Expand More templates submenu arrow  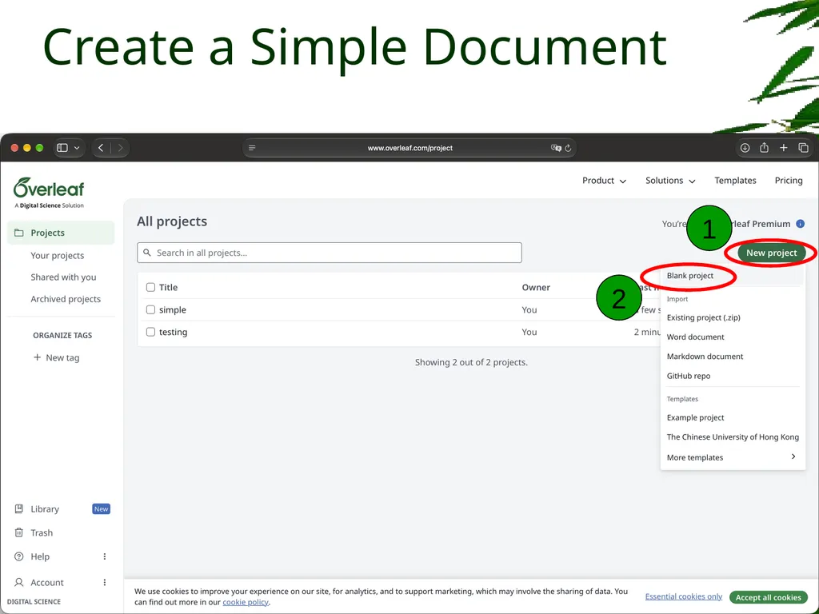(x=793, y=457)
